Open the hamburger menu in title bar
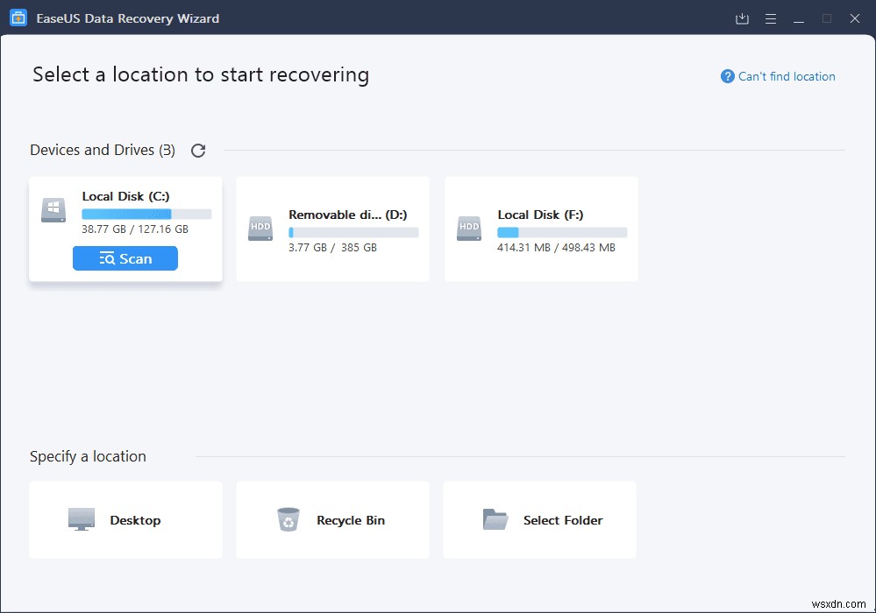876x613 pixels. click(x=771, y=18)
